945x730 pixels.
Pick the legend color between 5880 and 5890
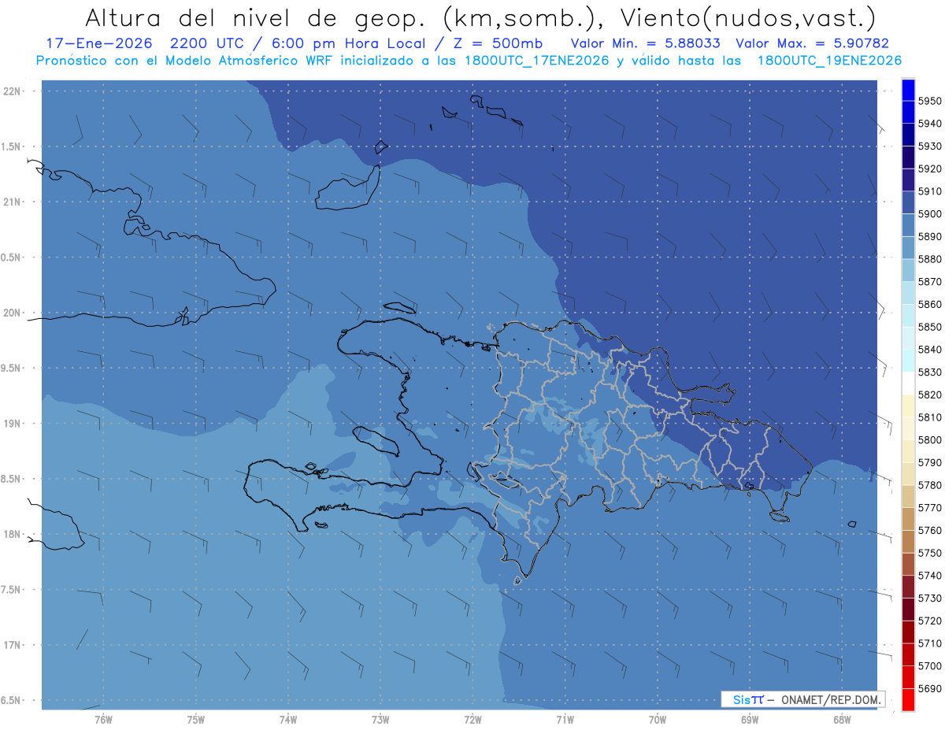[908, 248]
